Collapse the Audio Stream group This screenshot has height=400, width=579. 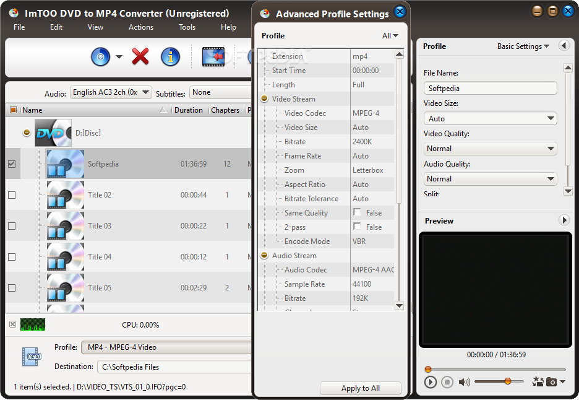point(264,256)
